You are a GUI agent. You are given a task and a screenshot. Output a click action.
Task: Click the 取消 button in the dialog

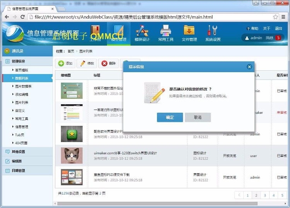click(x=198, y=117)
